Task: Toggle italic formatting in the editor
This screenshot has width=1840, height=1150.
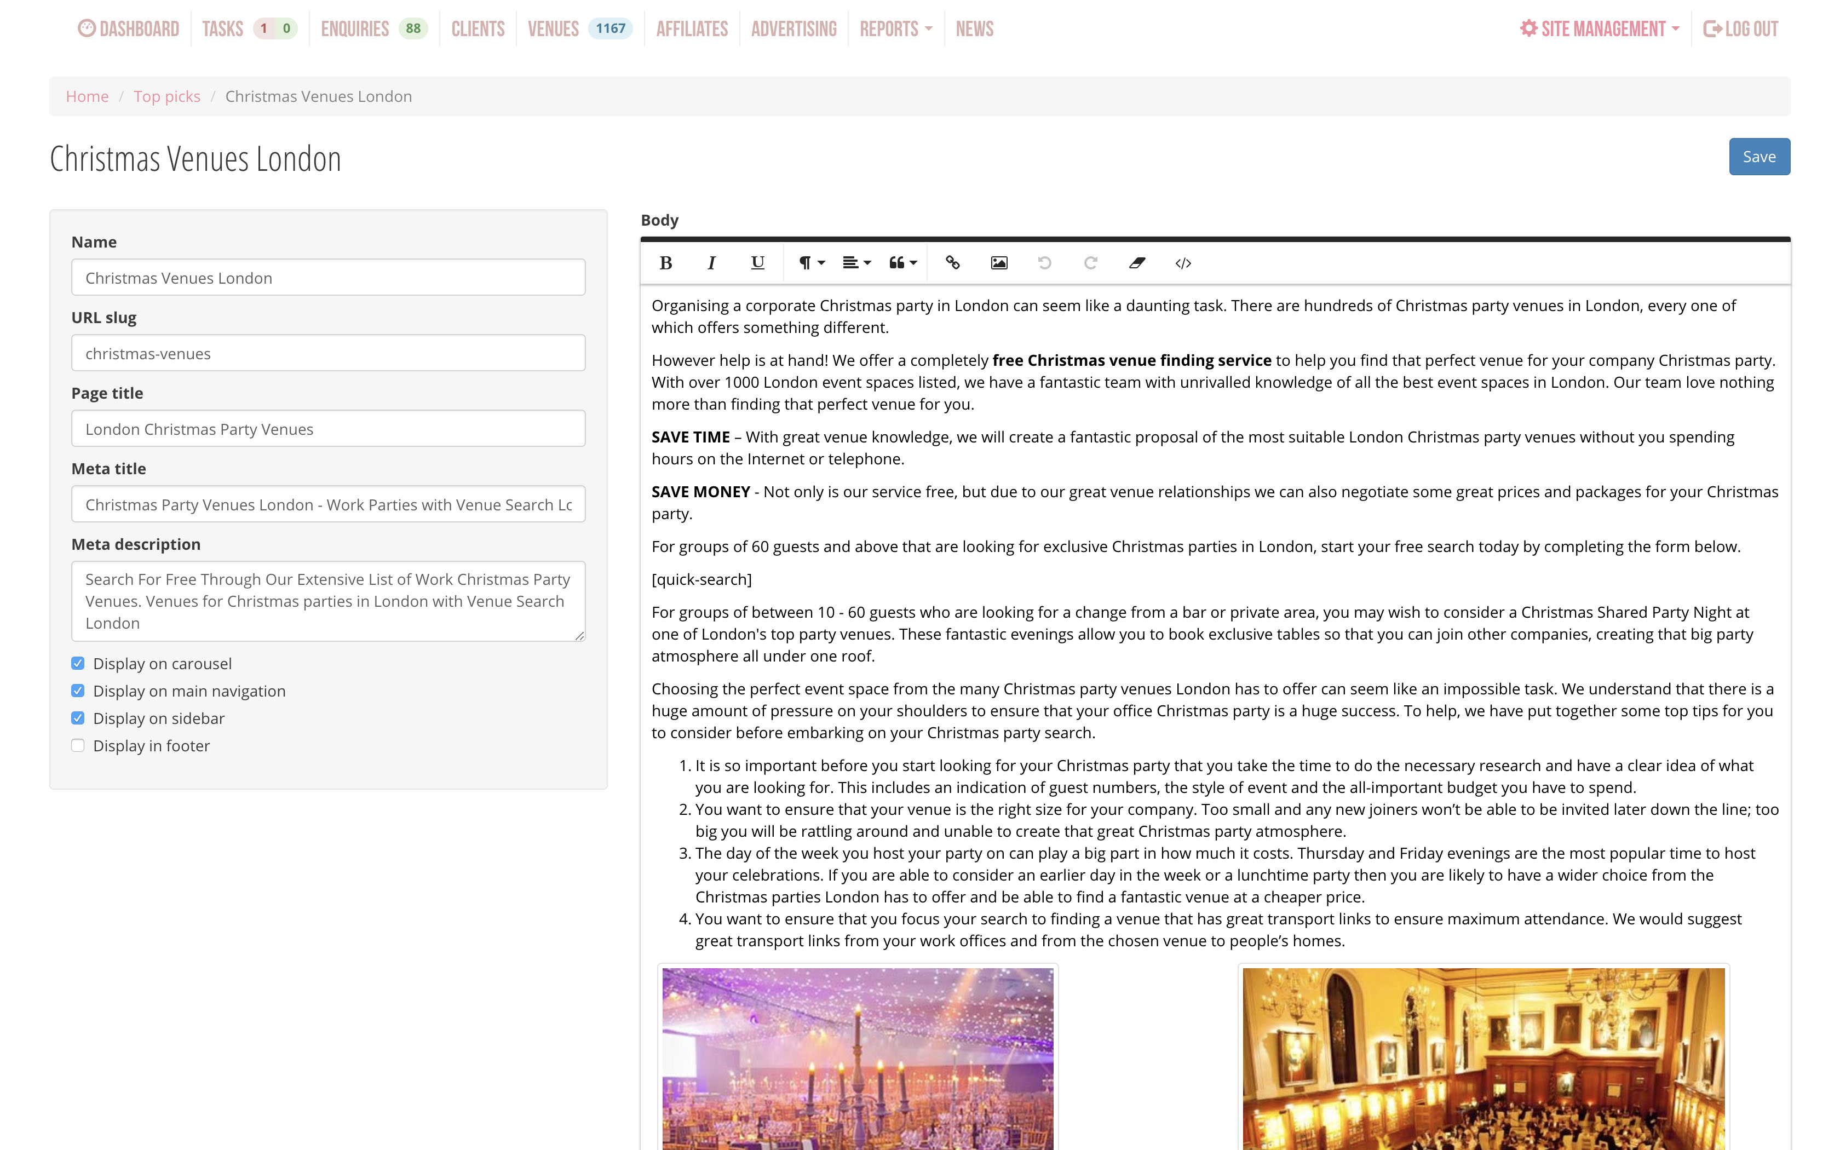Action: tap(711, 263)
